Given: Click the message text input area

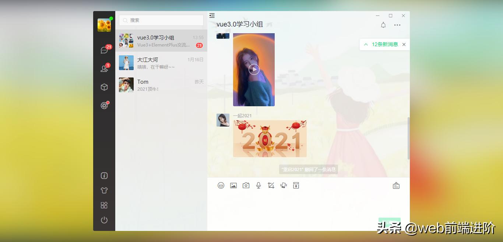Looking at the screenshot, I should click(x=309, y=205).
